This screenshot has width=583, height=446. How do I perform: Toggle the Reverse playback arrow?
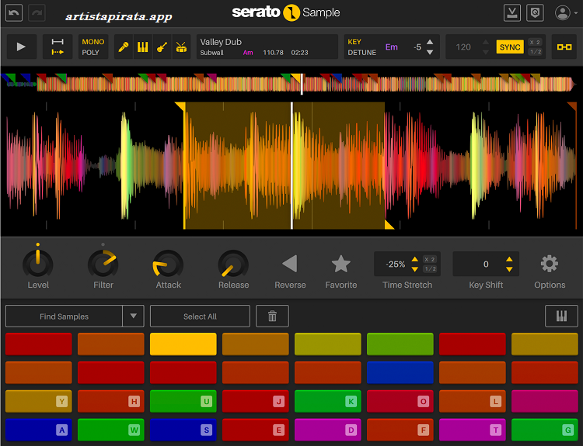point(290,264)
